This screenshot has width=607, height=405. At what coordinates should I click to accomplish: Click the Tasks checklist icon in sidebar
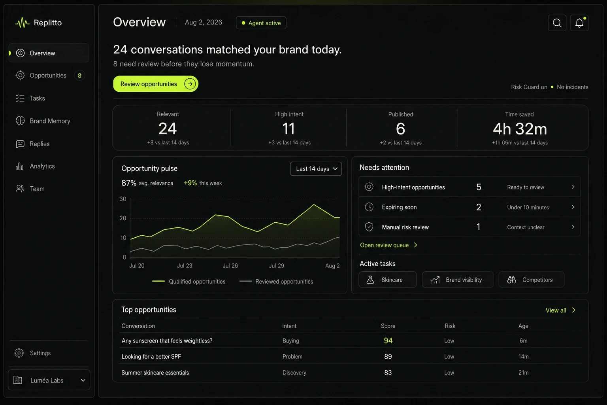20,98
